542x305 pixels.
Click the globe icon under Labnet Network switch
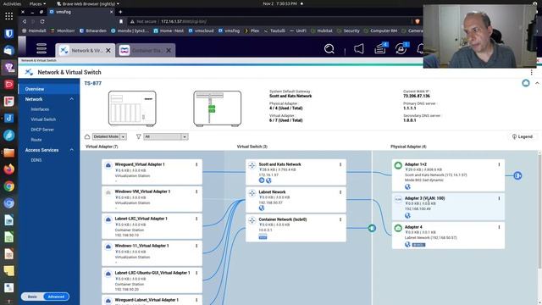coord(262,208)
